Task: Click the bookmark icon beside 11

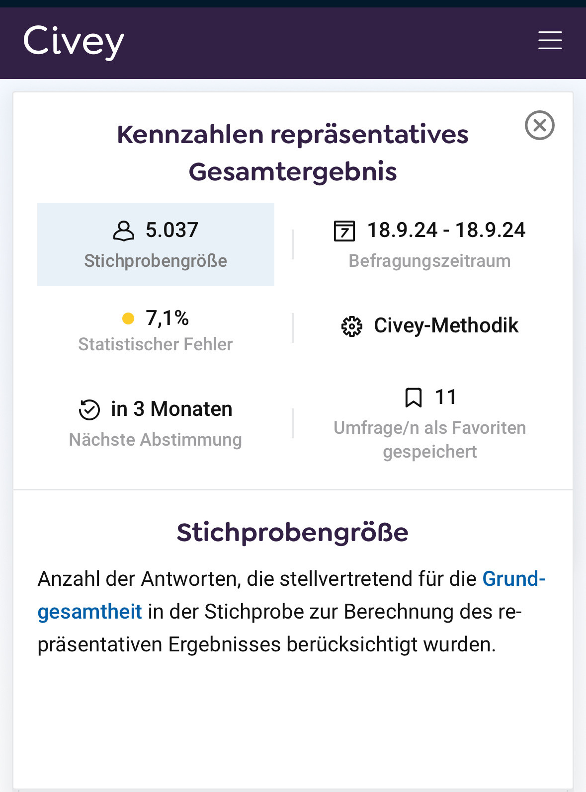Action: [x=414, y=397]
